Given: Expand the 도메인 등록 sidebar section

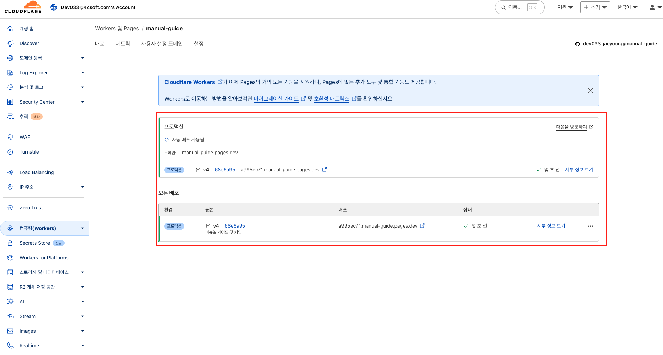Looking at the screenshot, I should click(83, 58).
